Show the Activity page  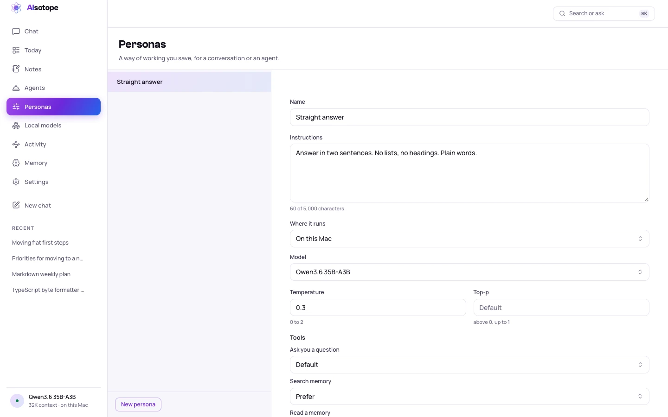pyautogui.click(x=53, y=145)
